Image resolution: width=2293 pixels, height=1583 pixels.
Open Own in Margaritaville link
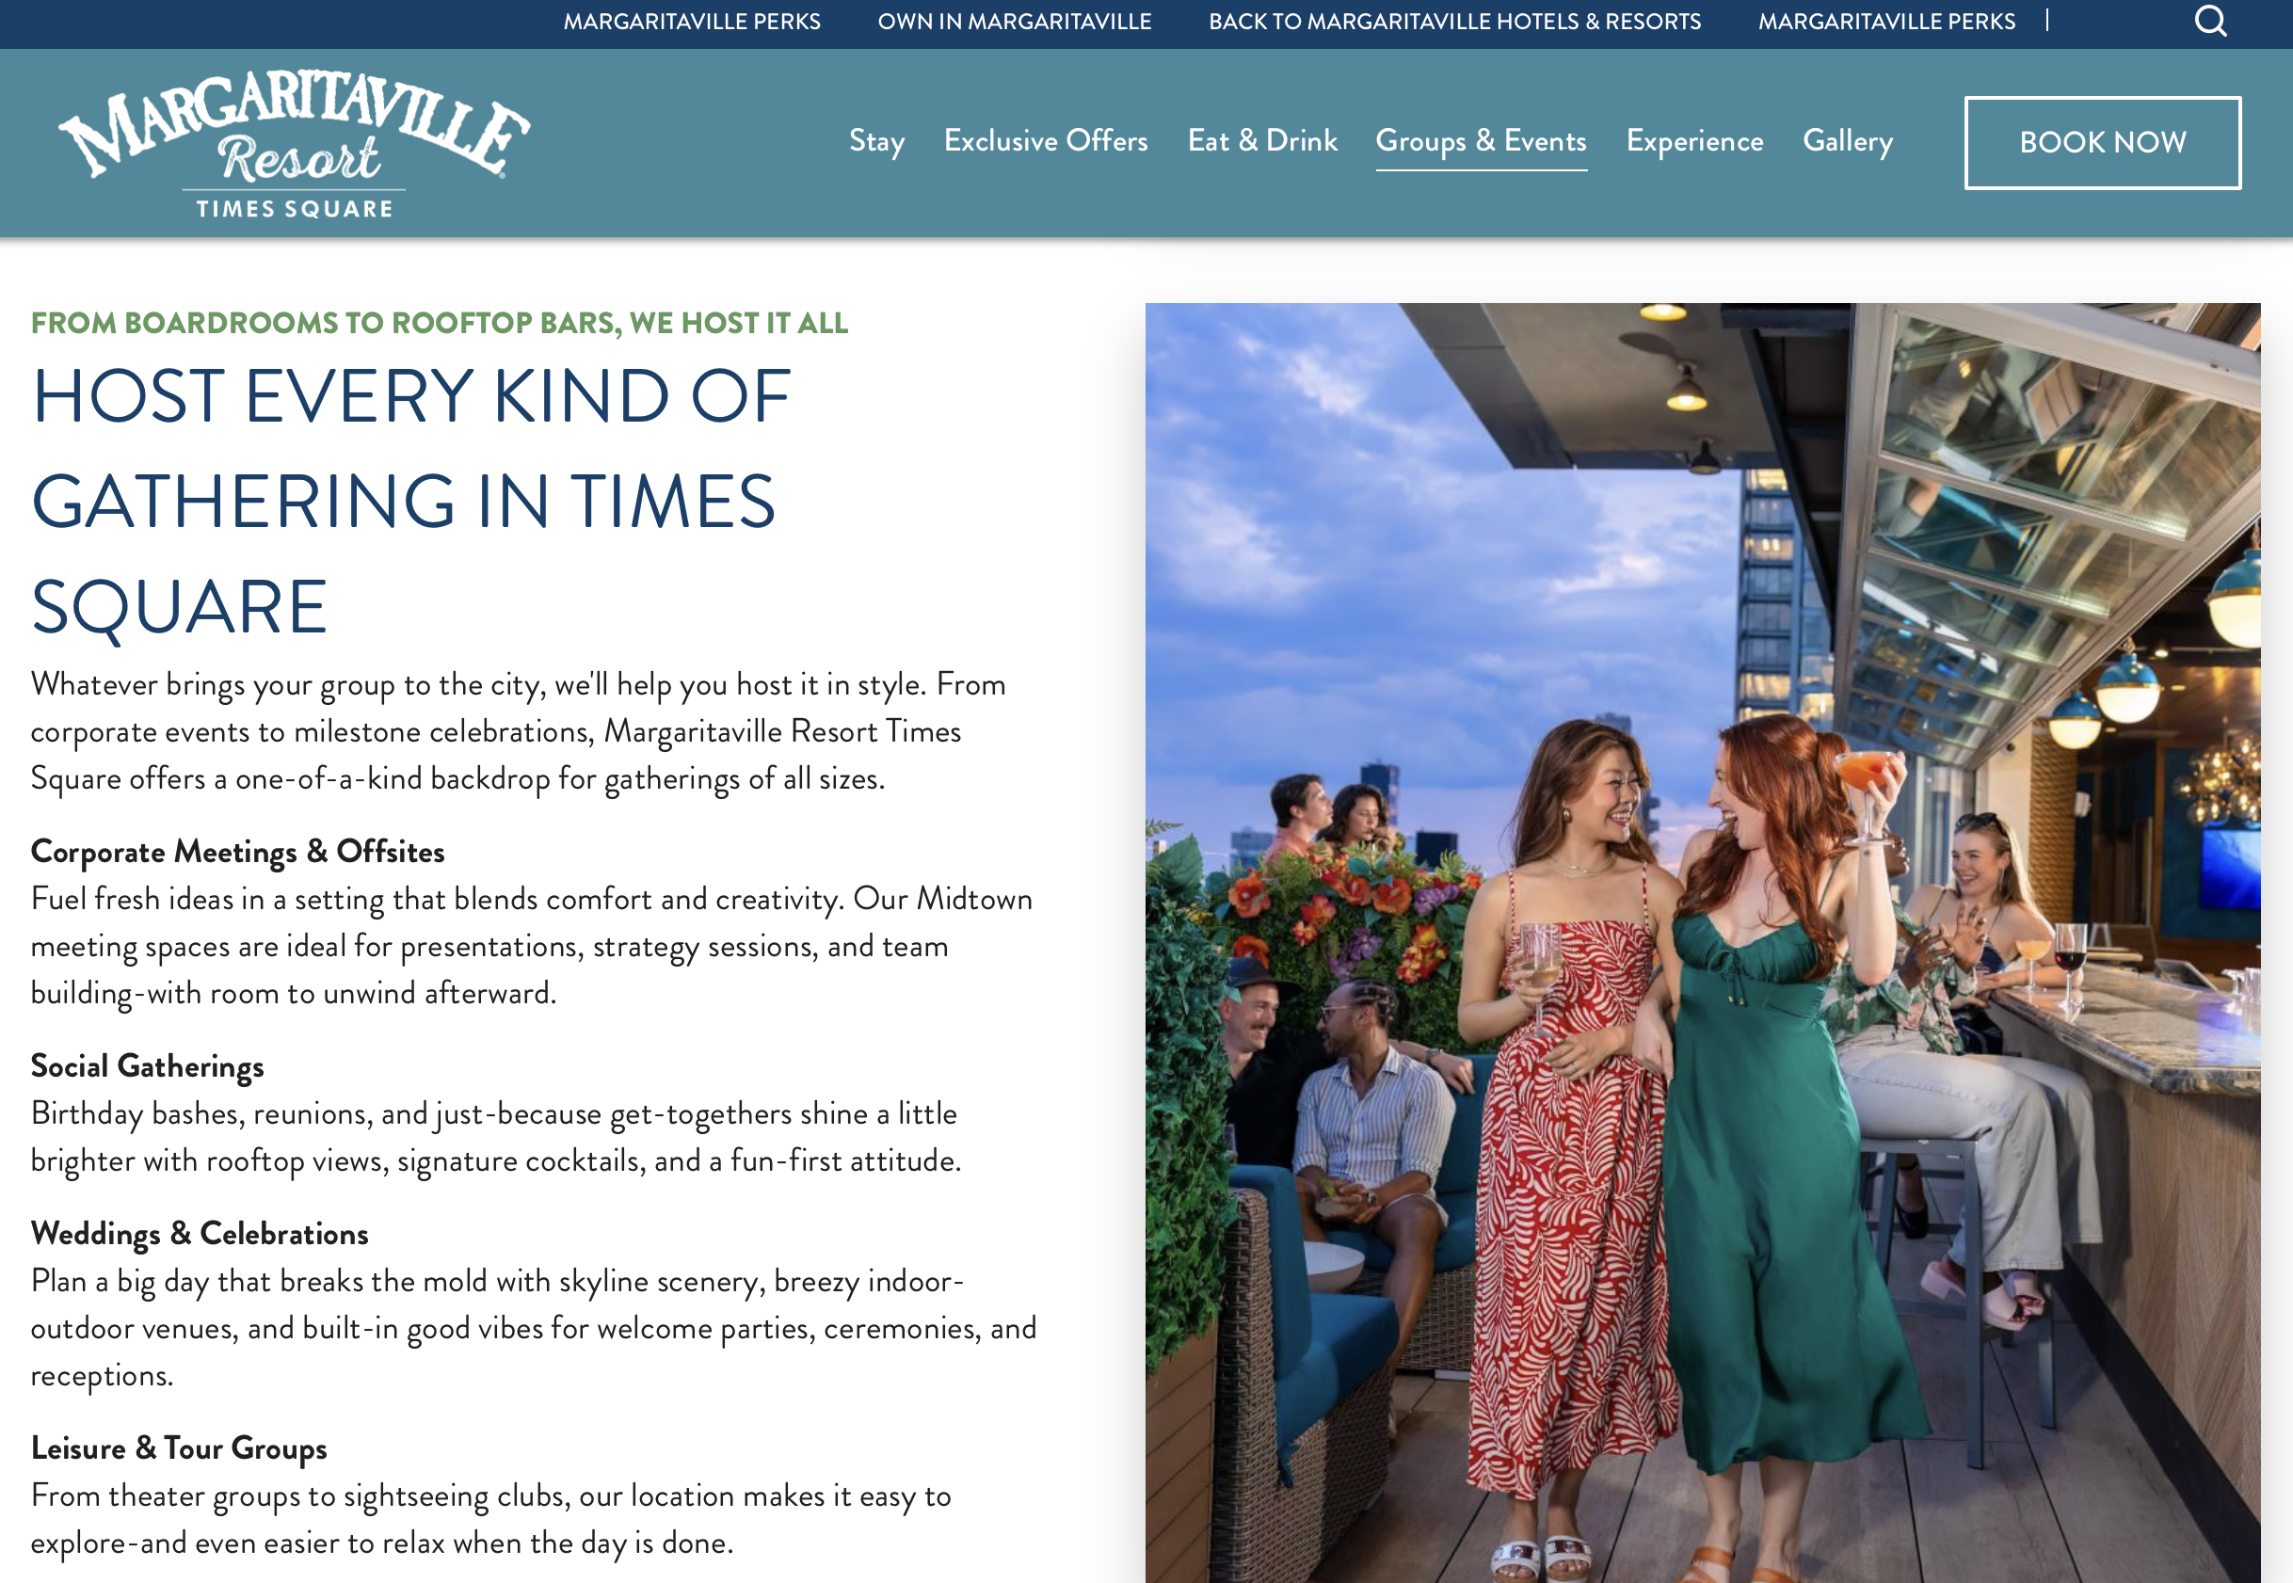(x=1015, y=21)
